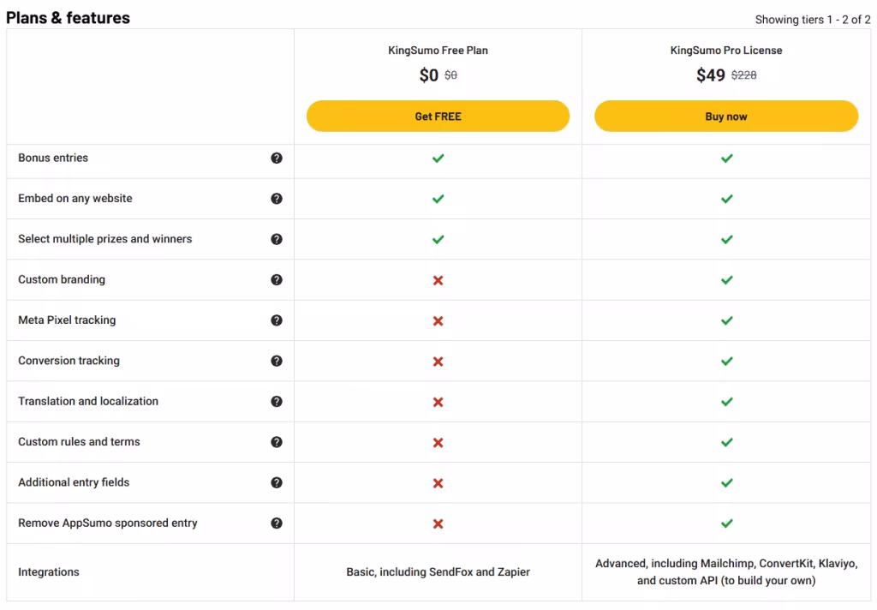Click the Buy now button
The image size is (877, 610).
(x=726, y=116)
